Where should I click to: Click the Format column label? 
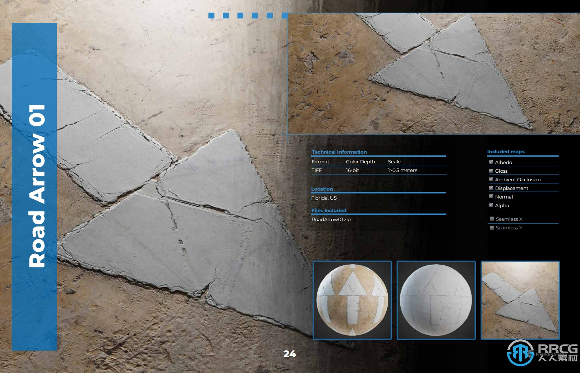(320, 162)
